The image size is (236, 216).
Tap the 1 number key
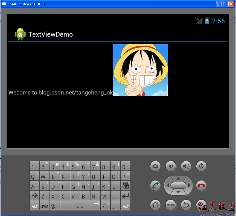[x=35, y=166]
